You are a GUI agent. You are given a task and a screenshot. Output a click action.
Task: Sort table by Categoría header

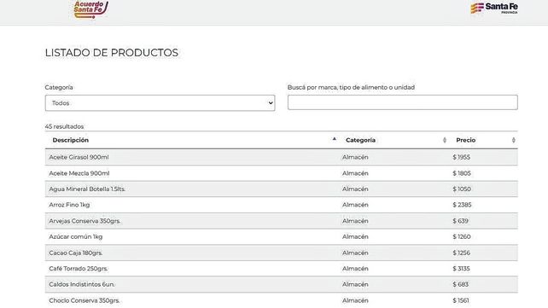360,140
